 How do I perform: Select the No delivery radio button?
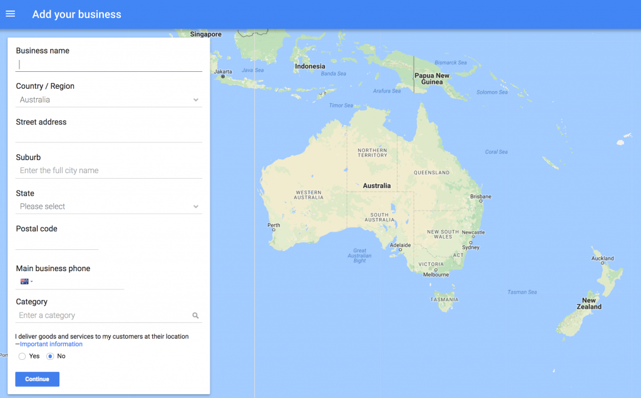(50, 356)
